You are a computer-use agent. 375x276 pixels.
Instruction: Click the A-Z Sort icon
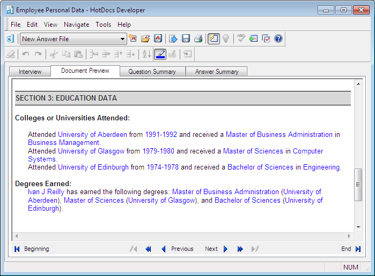[146, 54]
